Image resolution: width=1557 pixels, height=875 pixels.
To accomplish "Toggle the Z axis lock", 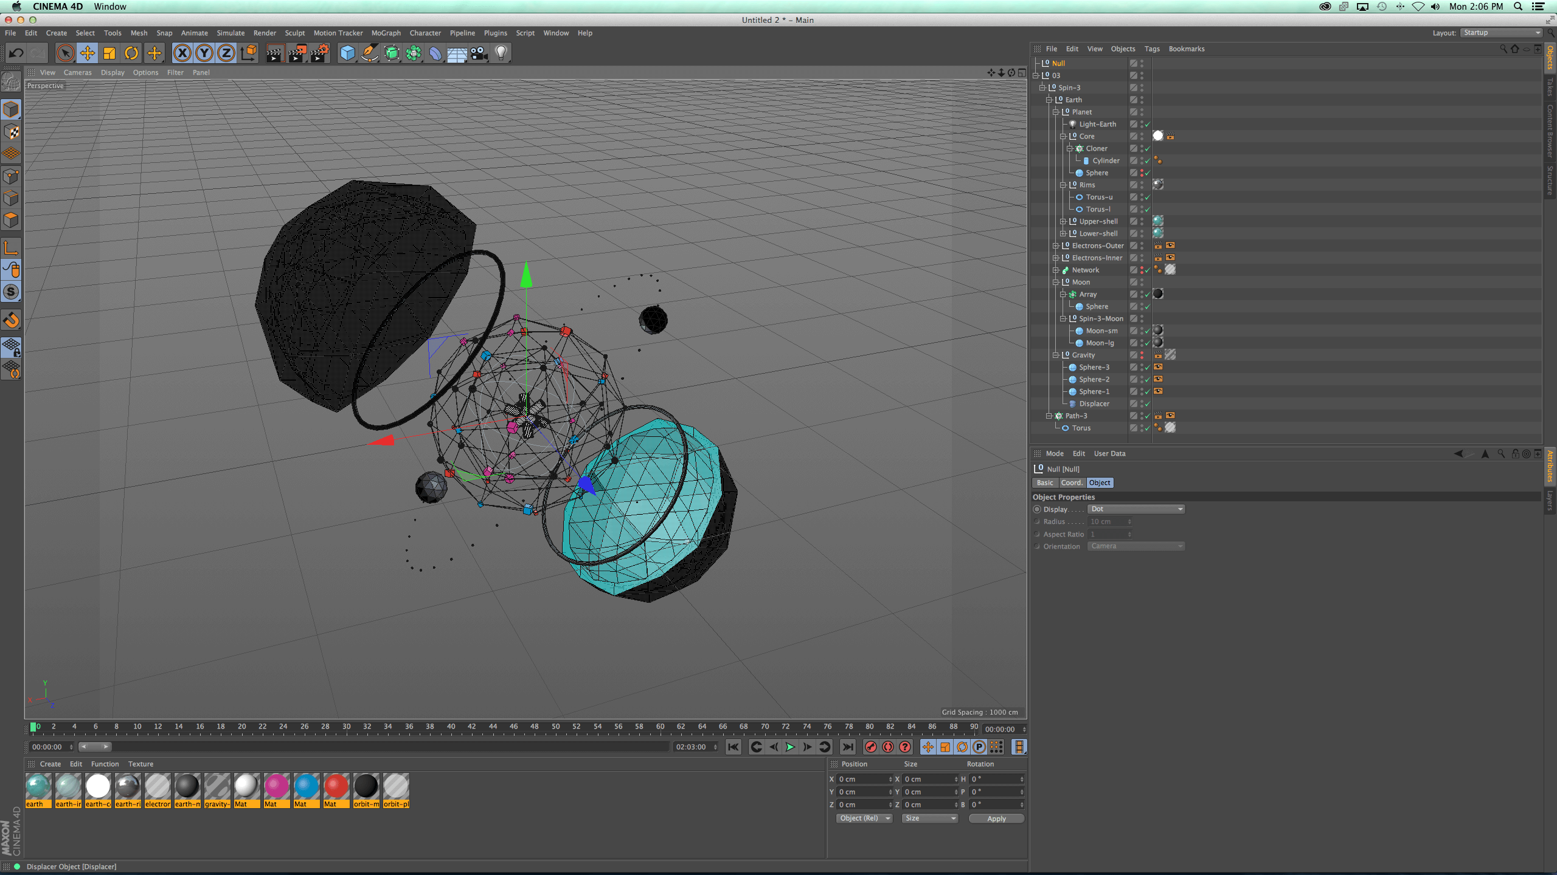I will pos(226,53).
